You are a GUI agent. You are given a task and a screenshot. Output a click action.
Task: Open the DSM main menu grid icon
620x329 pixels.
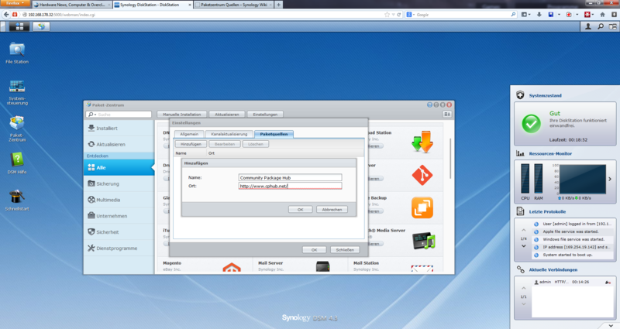click(x=19, y=26)
